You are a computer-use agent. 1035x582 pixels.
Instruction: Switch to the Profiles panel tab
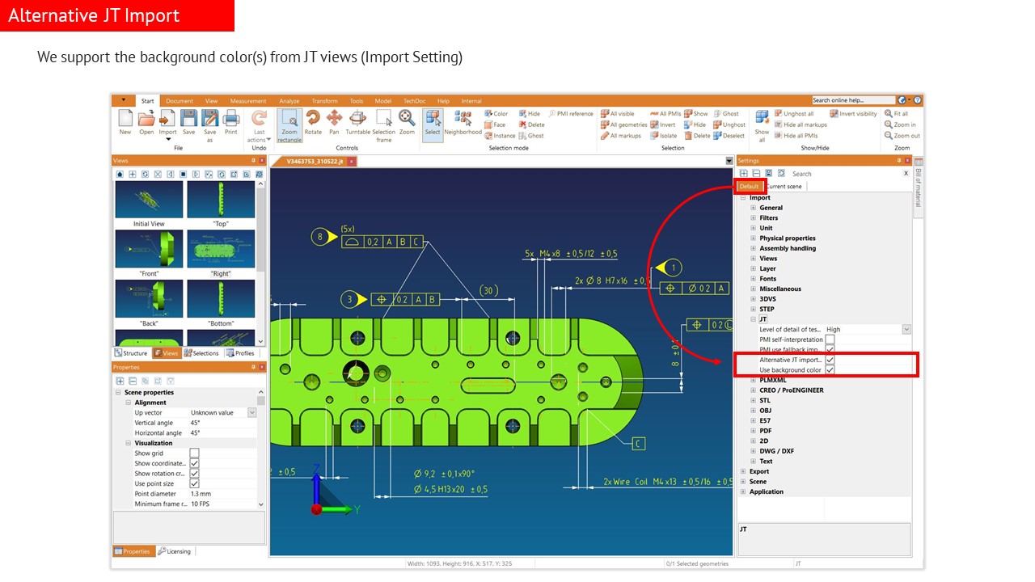pyautogui.click(x=240, y=353)
